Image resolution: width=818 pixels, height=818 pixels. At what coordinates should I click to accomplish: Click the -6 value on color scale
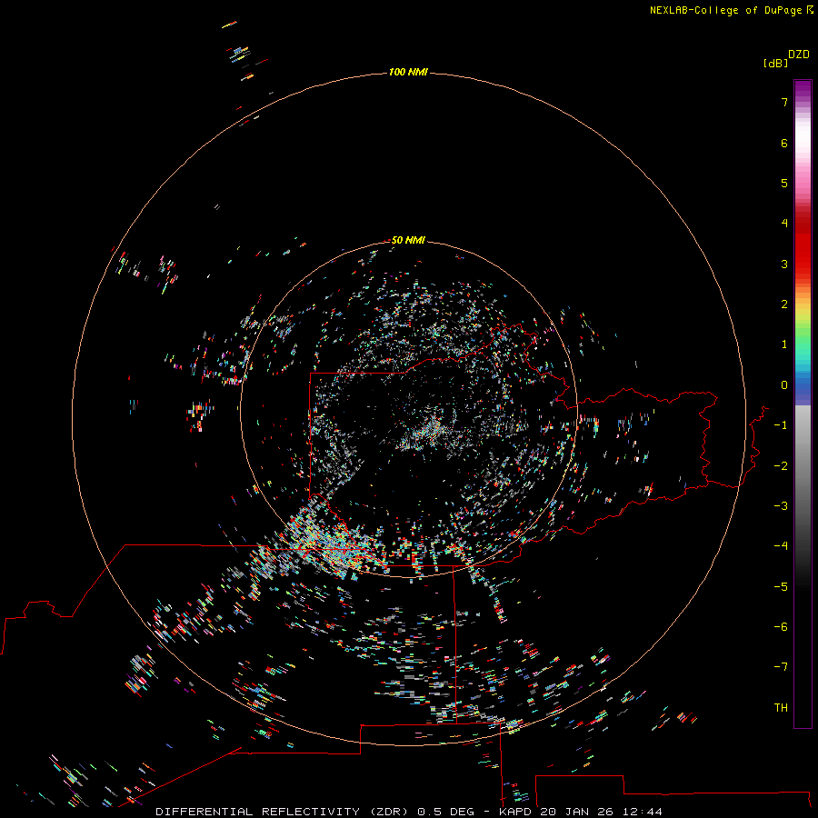[x=781, y=627]
